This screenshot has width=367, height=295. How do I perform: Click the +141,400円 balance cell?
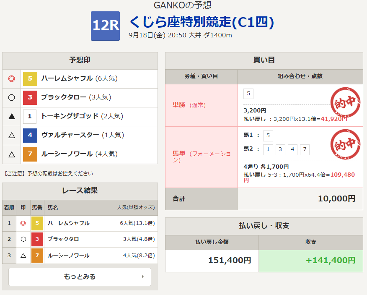(x=311, y=261)
